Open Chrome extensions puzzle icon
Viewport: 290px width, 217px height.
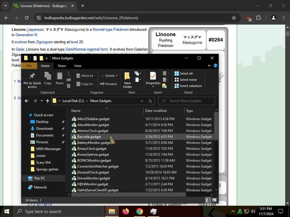pyautogui.click(x=258, y=18)
